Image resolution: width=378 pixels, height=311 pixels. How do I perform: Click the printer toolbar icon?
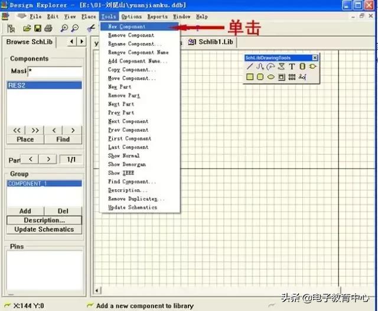pyautogui.click(x=48, y=28)
